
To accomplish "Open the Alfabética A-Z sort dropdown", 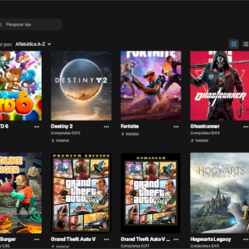I will coord(33,44).
